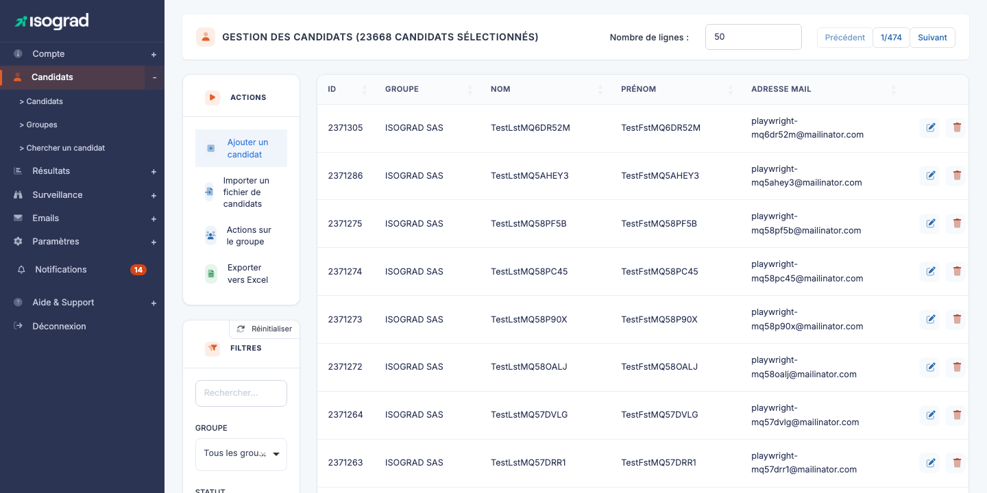This screenshot has height=493, width=987.
Task: Expand the Paramètres plus sign
Action: 154,242
